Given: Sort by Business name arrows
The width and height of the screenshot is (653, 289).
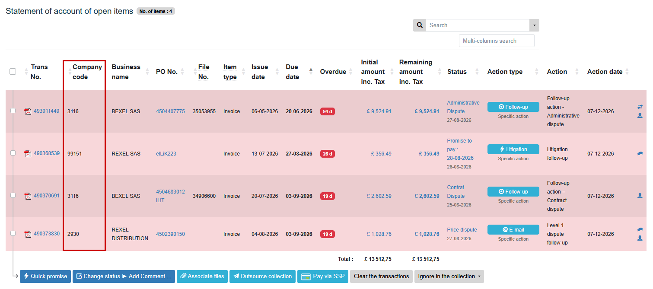Looking at the screenshot, I should (x=148, y=72).
